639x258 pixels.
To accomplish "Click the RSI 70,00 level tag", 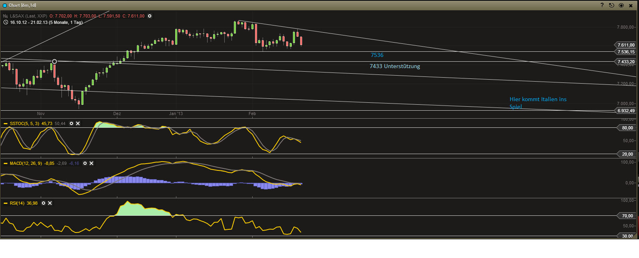I will click(627, 216).
